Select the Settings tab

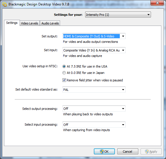coord(12,23)
